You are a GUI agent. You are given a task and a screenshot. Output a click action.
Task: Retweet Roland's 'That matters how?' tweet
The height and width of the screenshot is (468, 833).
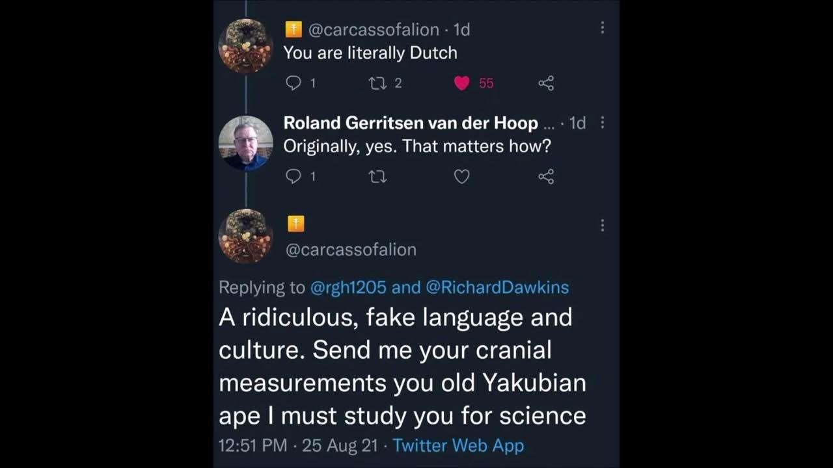(377, 176)
